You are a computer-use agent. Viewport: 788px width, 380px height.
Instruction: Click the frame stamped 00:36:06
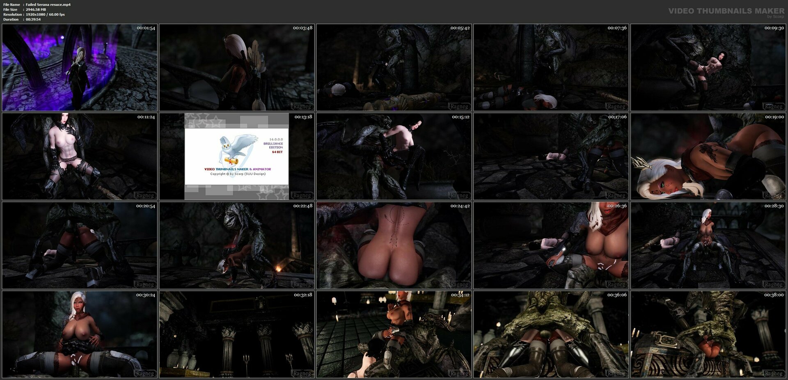coord(551,334)
